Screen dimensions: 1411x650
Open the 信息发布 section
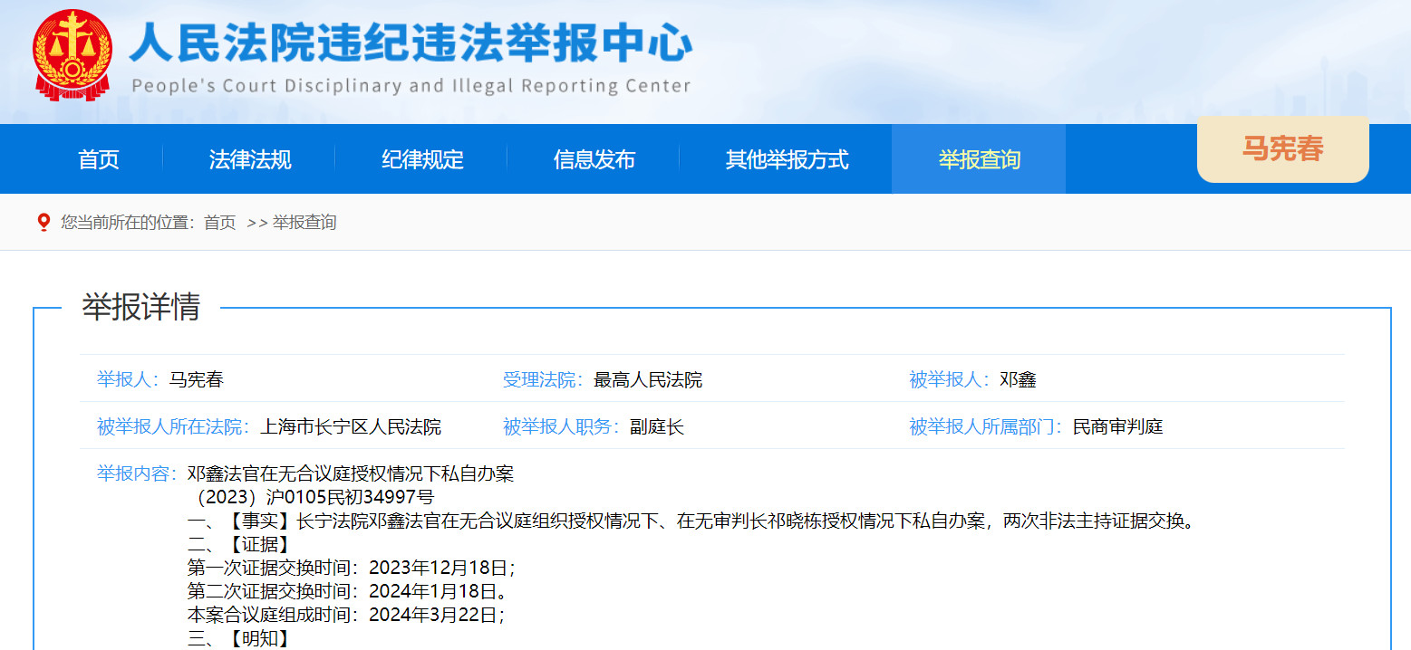[x=594, y=158]
